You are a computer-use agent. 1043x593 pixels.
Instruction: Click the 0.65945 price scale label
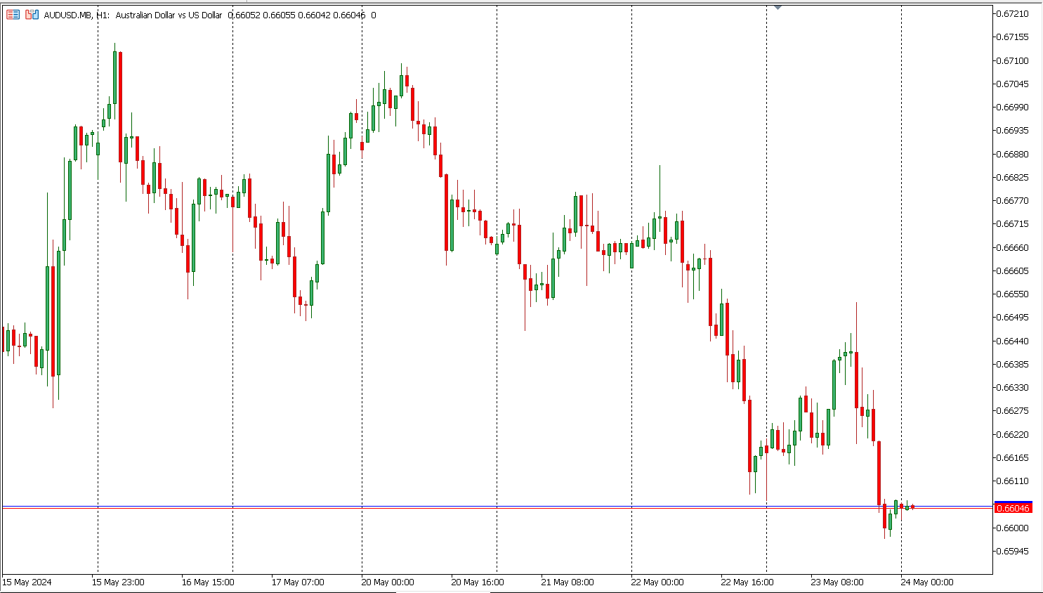(x=1013, y=552)
